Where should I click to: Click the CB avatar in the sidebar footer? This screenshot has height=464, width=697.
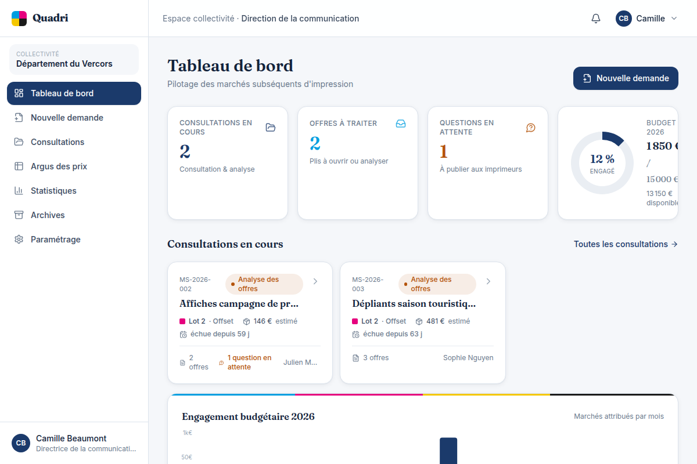click(x=21, y=443)
